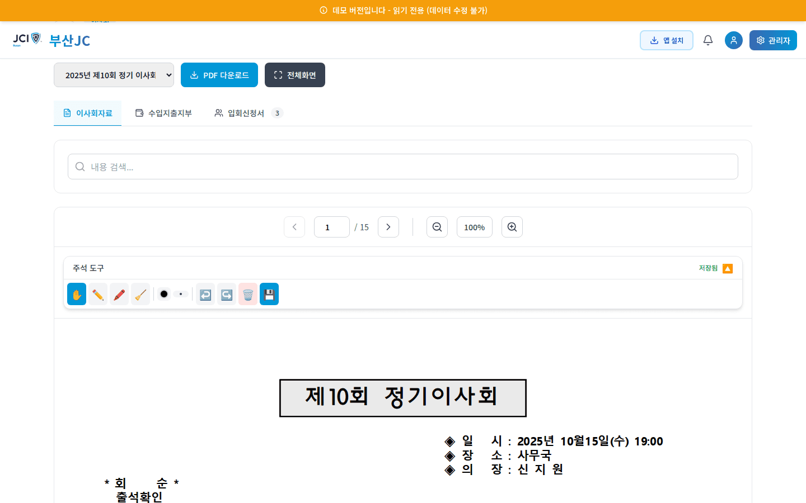Image resolution: width=806 pixels, height=503 pixels.
Task: Pick the yellow pencil annotation tool
Action: tap(97, 294)
